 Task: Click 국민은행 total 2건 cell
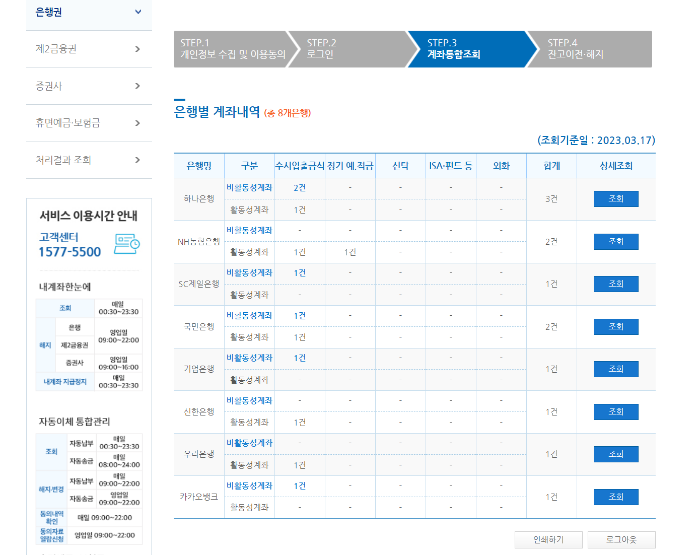coord(551,327)
